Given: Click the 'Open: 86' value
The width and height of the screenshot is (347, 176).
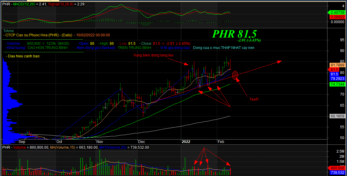Looking at the screenshot, I should 87,44.
